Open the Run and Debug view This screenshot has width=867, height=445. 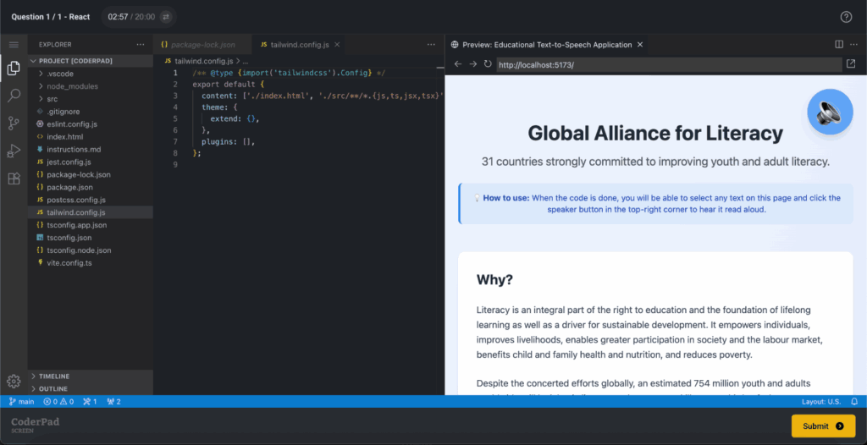pos(14,151)
